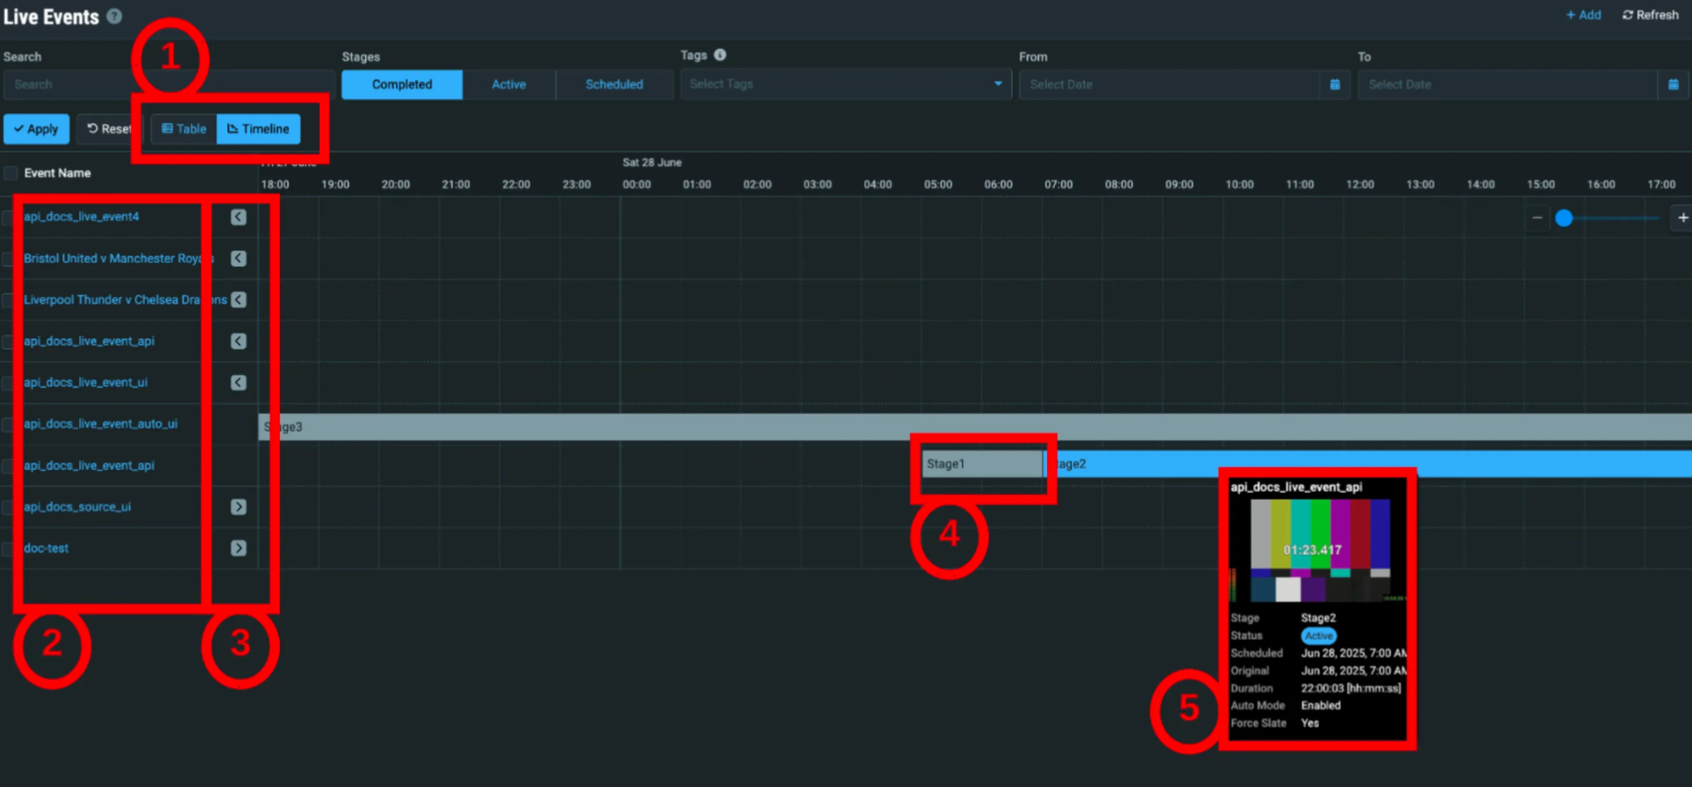Open the Select Tags dropdown
The height and width of the screenshot is (787, 1692).
coord(845,84)
